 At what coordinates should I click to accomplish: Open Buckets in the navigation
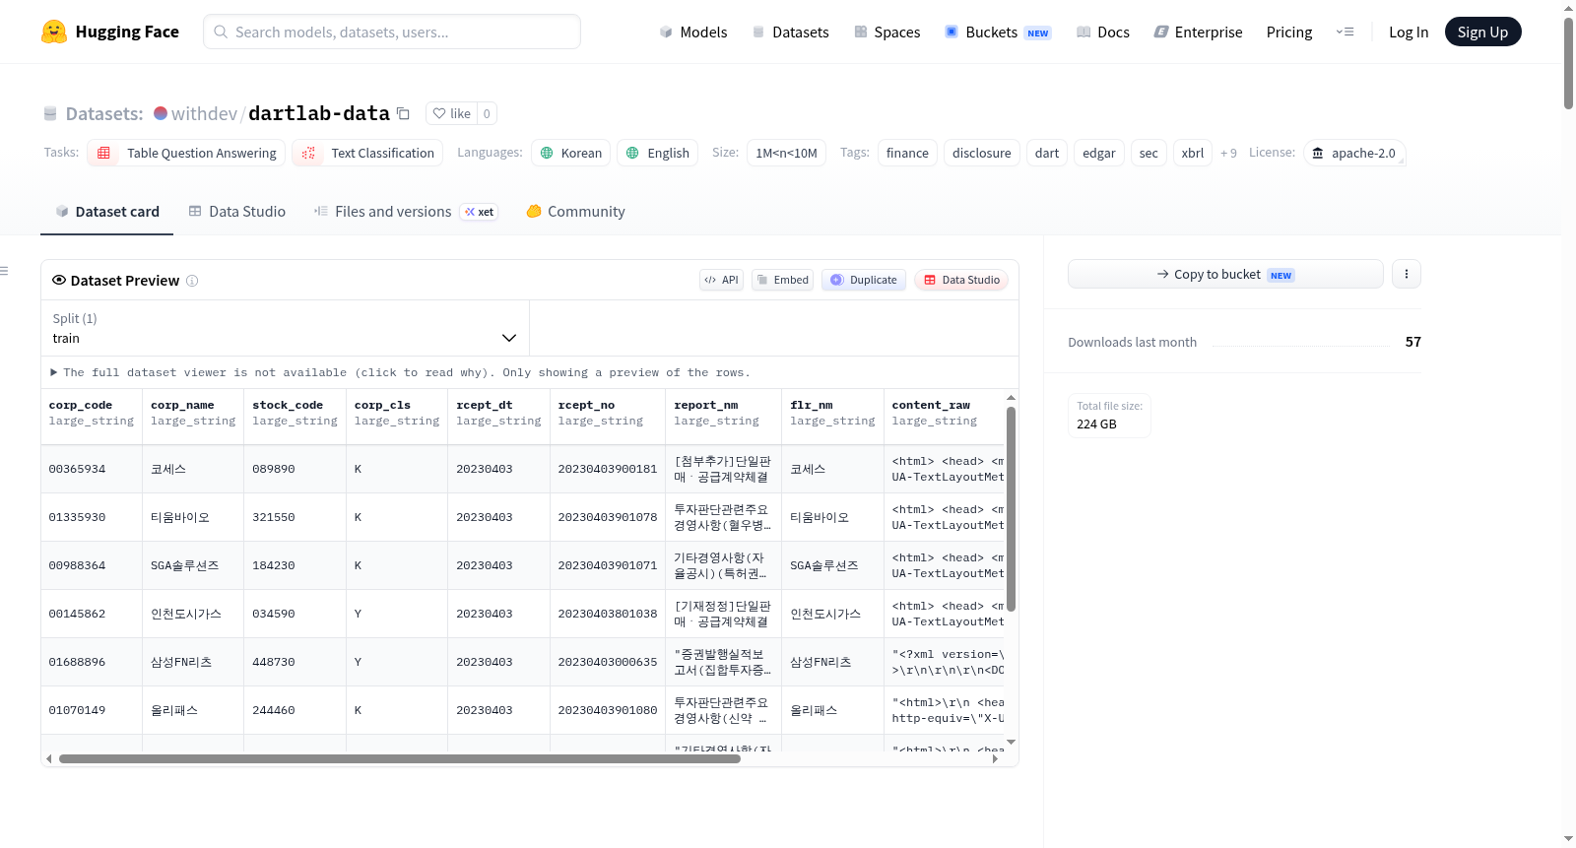(998, 32)
